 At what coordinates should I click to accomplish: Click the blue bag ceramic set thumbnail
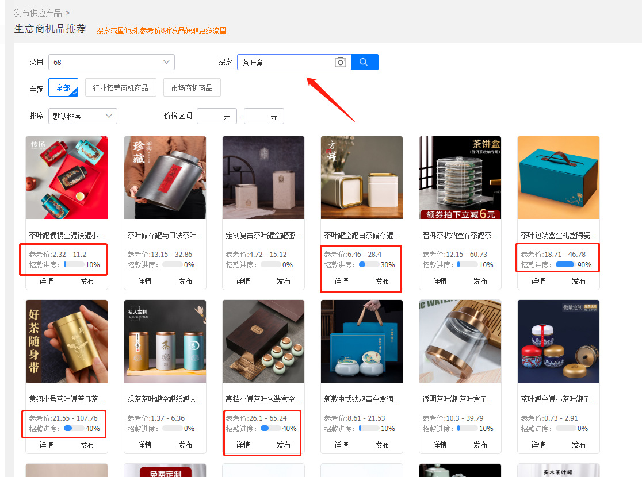(x=361, y=341)
